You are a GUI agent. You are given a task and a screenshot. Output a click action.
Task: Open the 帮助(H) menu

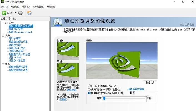tap(51, 7)
